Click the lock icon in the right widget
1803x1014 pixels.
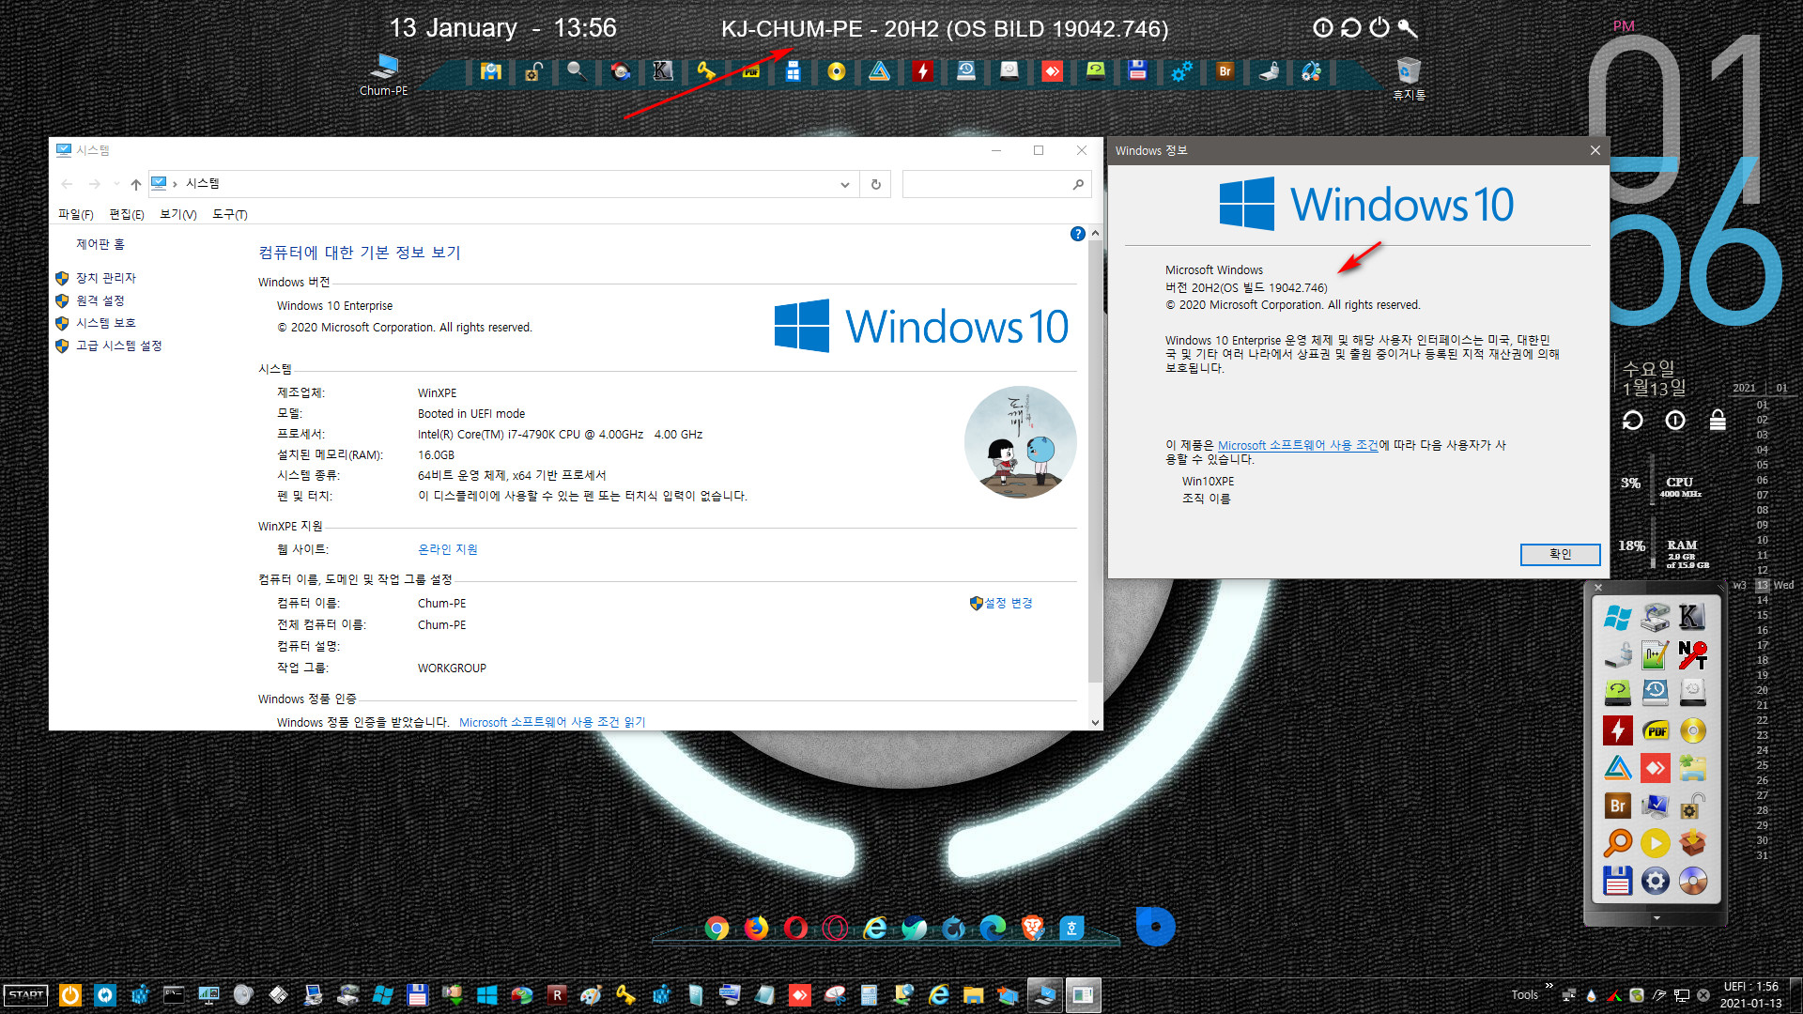click(x=1718, y=420)
